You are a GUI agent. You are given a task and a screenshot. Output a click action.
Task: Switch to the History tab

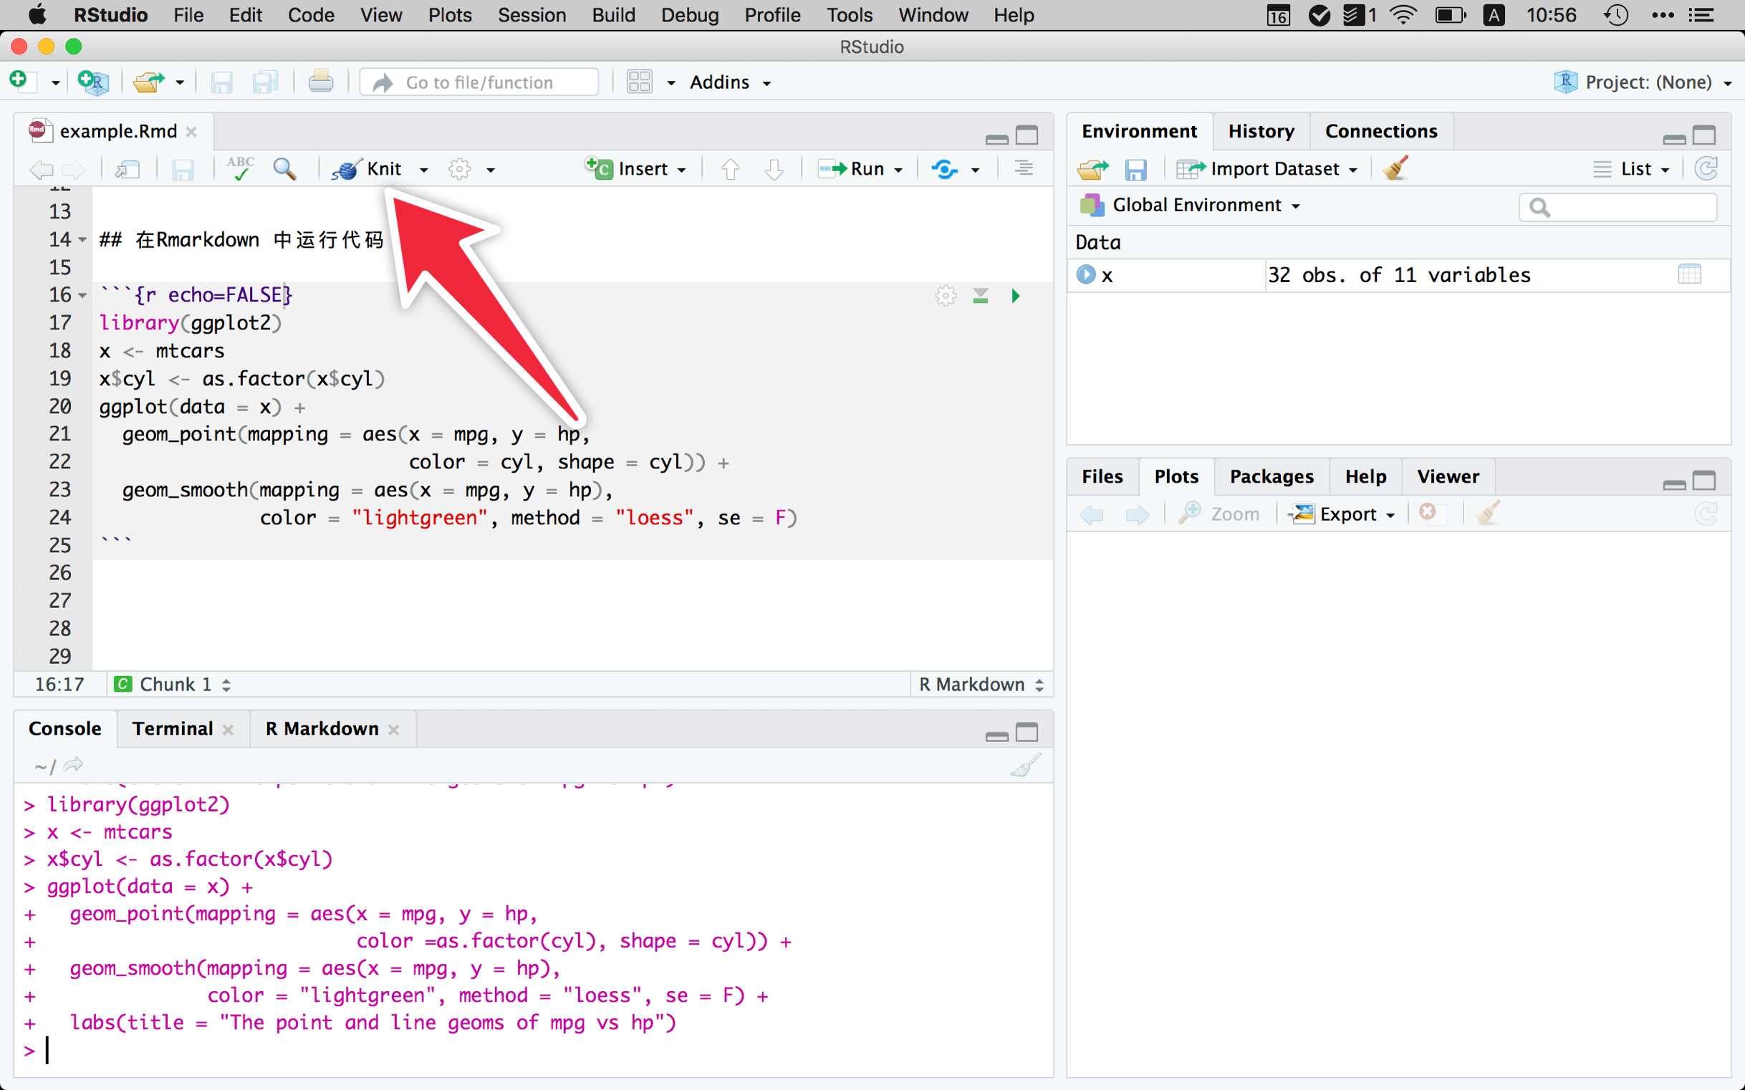(1261, 131)
